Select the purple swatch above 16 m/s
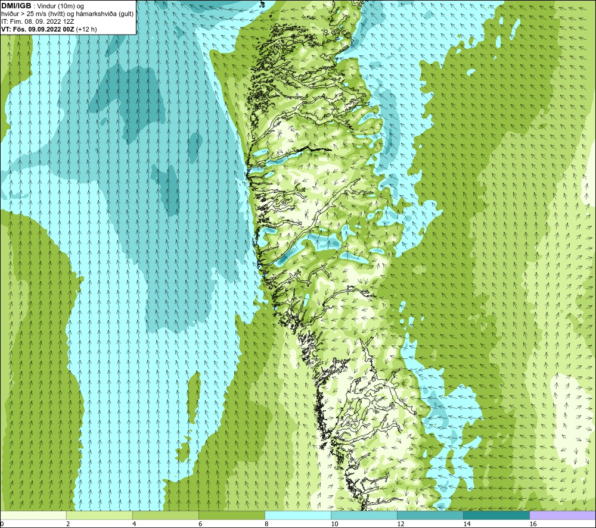 563,515
